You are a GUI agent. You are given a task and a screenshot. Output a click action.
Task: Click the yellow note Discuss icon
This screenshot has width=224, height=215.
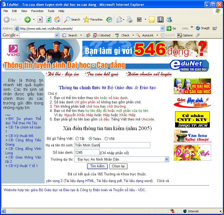[152, 20]
